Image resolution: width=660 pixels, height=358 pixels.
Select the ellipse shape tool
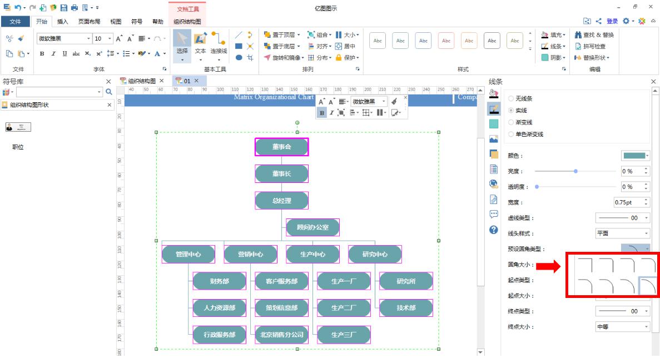tap(239, 58)
